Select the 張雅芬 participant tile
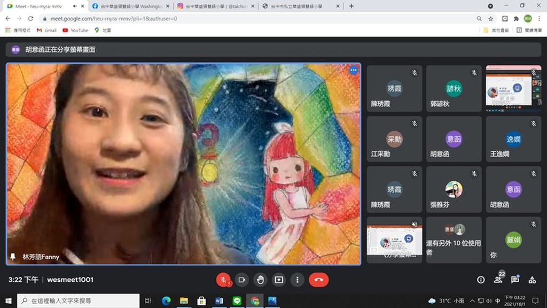 pos(454,189)
